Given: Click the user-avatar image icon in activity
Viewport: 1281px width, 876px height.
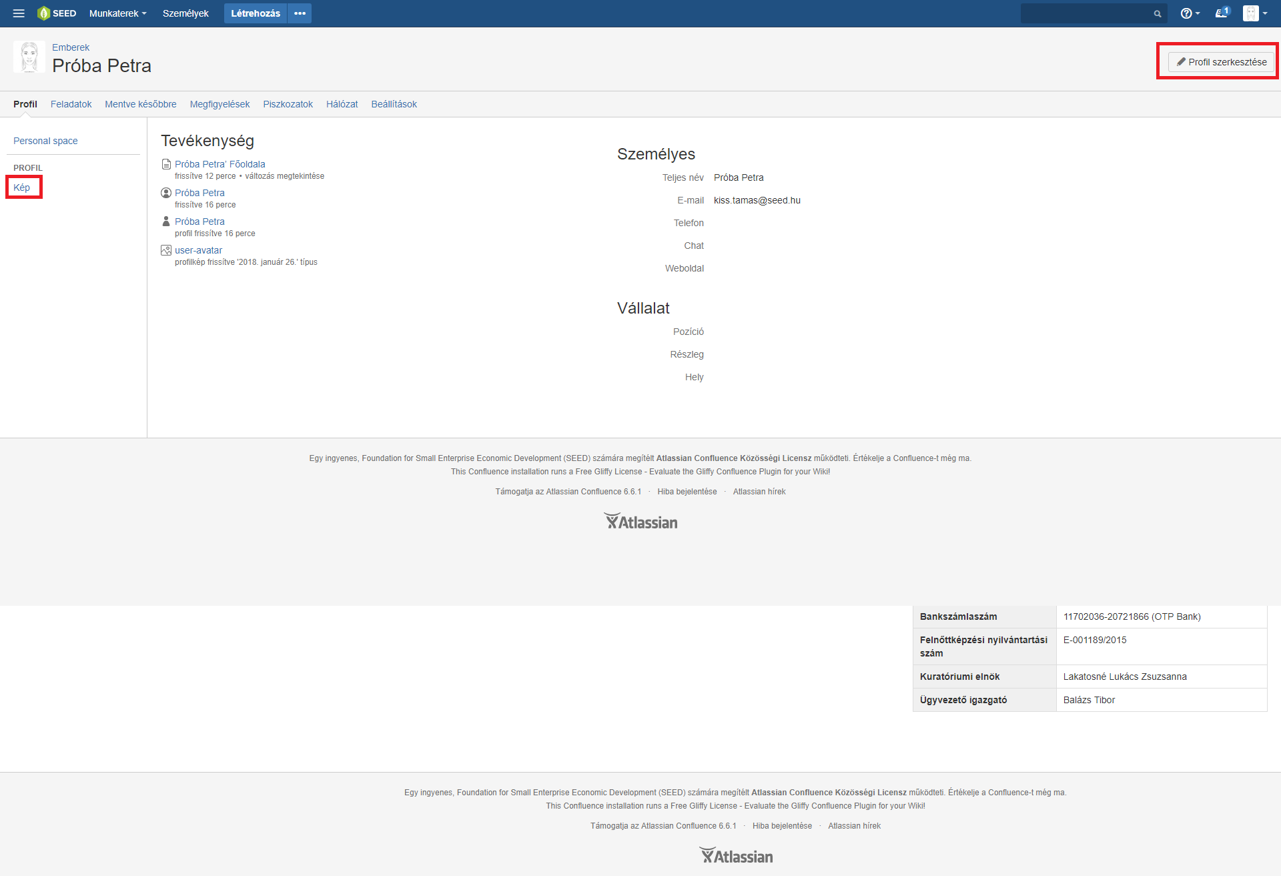Looking at the screenshot, I should pos(166,250).
